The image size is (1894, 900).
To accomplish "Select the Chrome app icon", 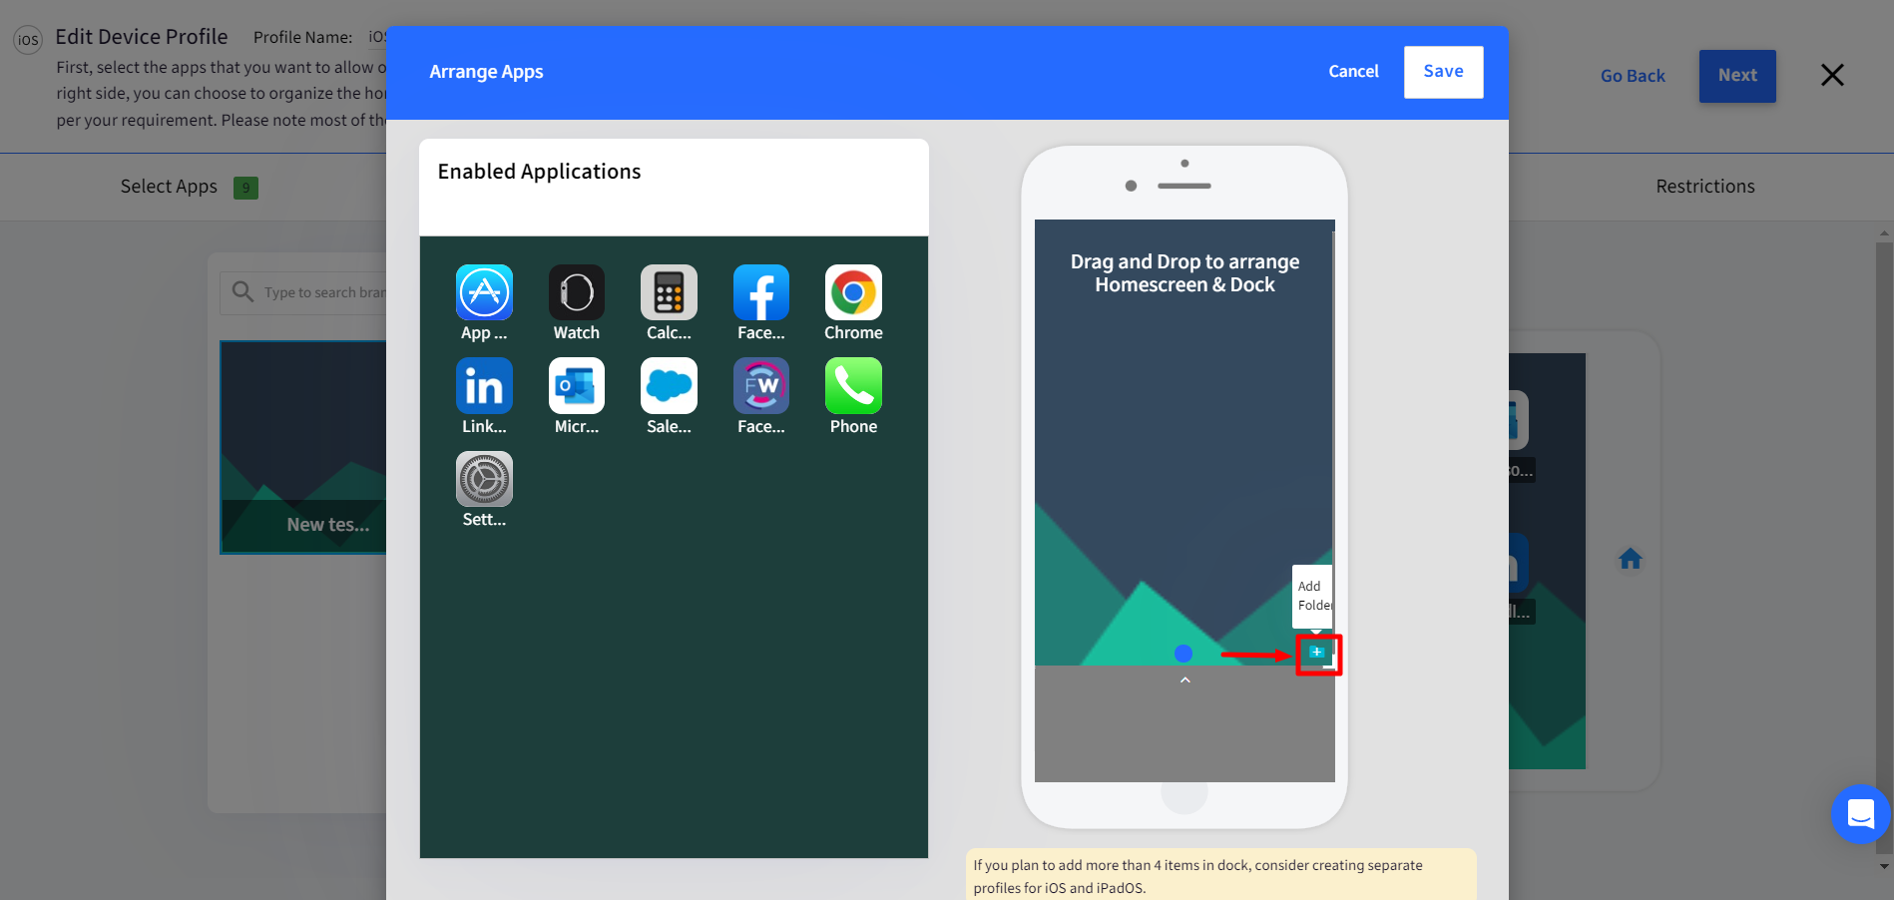I will [x=853, y=292].
